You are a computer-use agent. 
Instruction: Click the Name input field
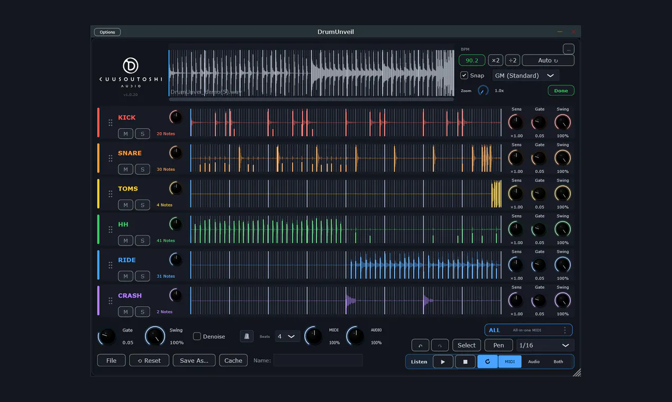pos(317,360)
